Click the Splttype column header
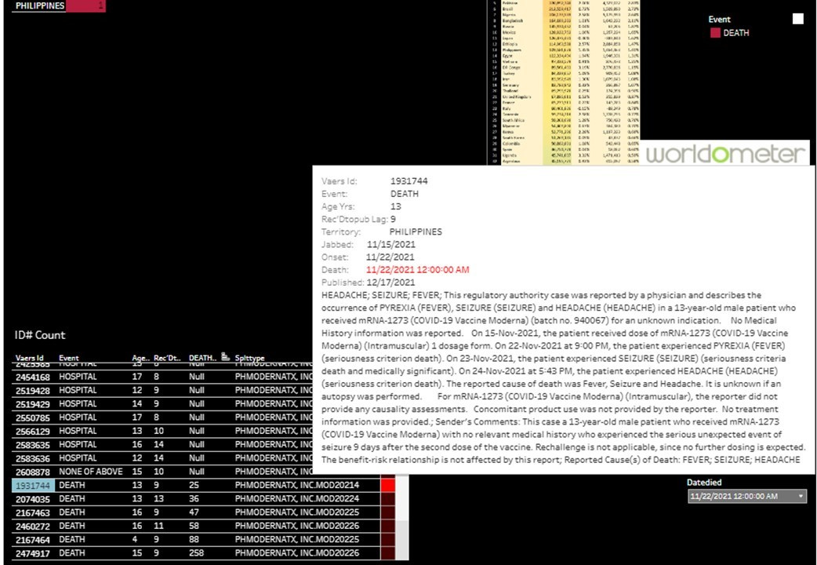 pos(249,358)
